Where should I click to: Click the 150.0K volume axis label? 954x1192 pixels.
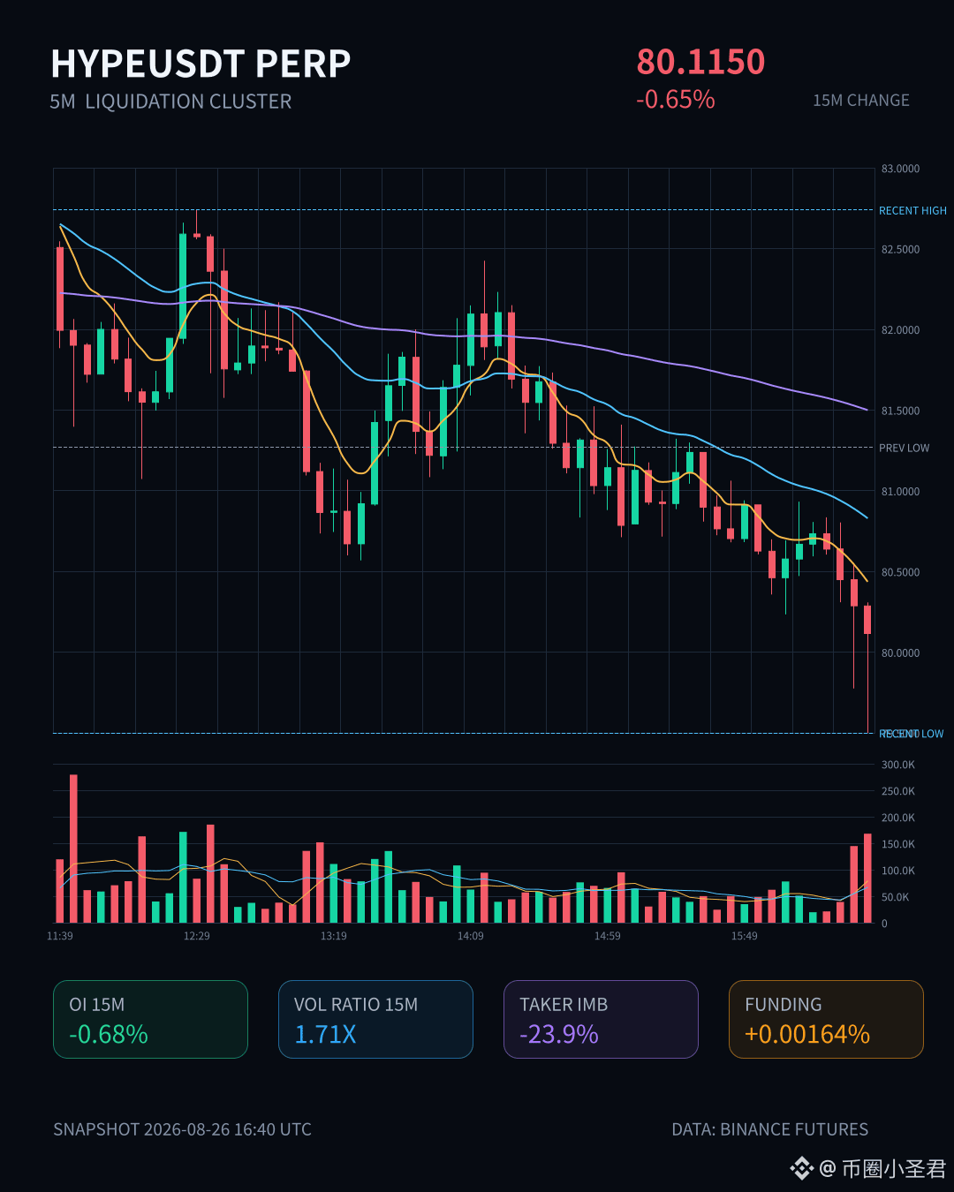tap(897, 844)
